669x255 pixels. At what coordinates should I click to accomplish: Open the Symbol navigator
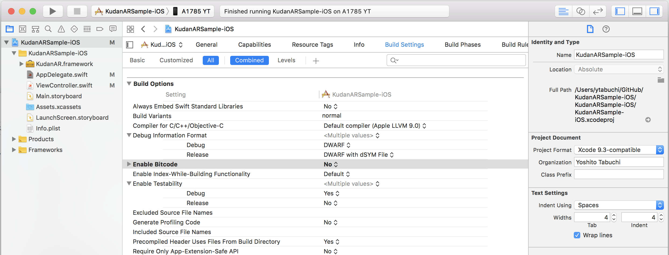click(35, 29)
